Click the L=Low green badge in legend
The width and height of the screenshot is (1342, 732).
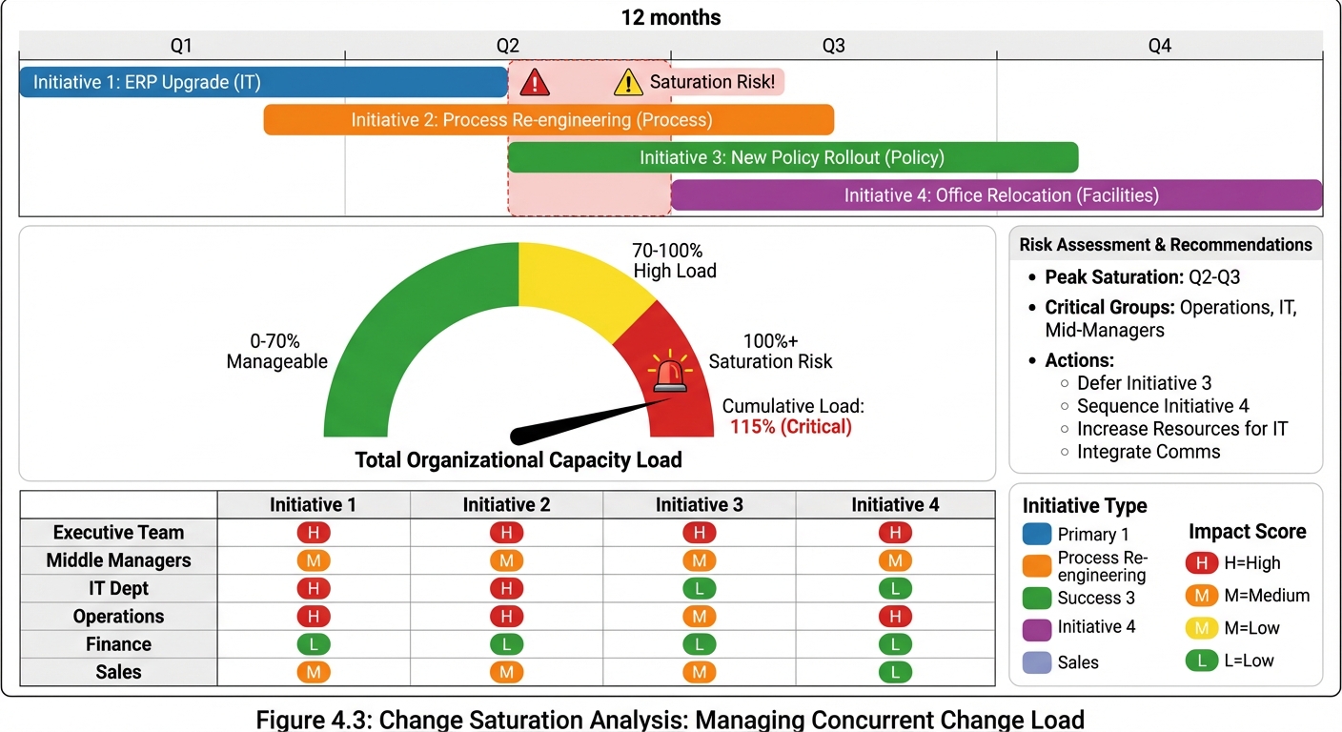pos(1201,661)
